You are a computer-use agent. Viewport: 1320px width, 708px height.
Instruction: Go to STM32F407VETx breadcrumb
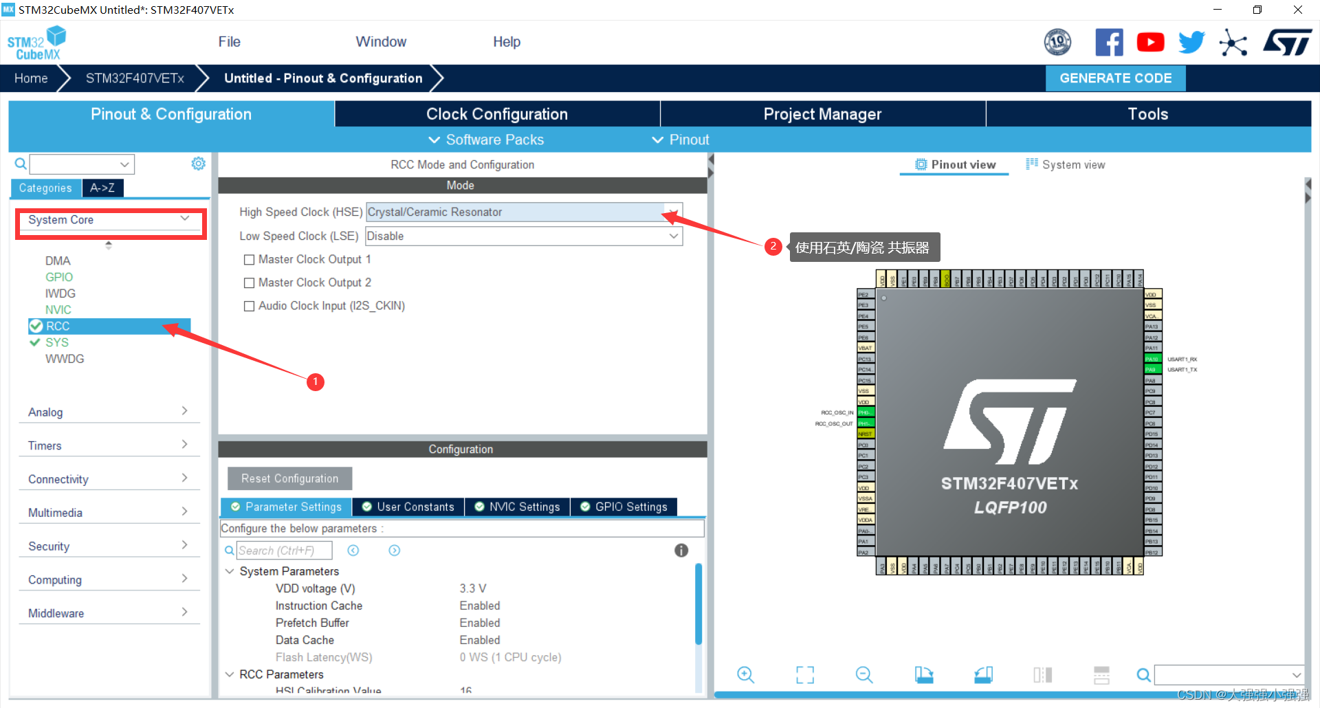point(135,78)
